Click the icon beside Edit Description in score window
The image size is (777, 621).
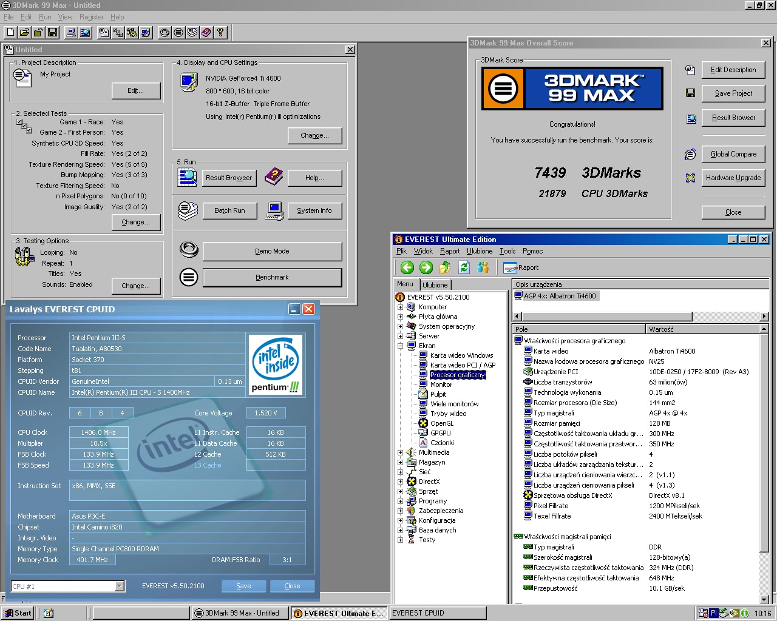(x=690, y=70)
